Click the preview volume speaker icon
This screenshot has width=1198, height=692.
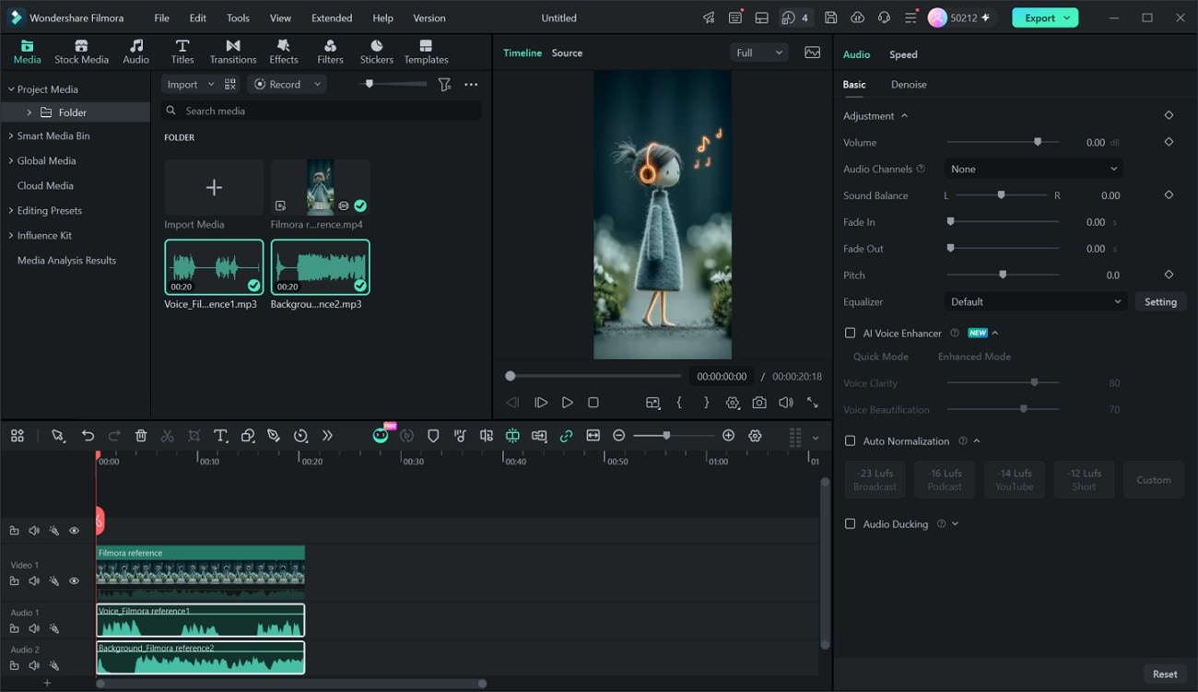pyautogui.click(x=785, y=403)
